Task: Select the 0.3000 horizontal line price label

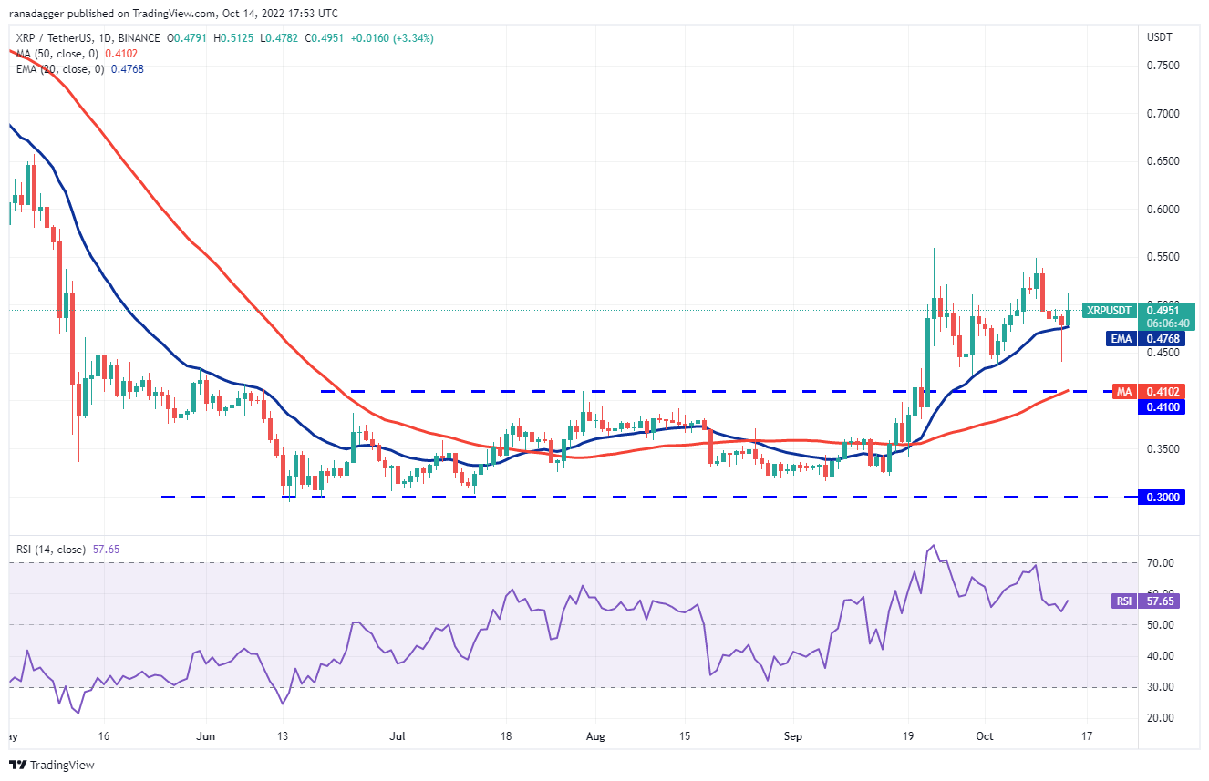Action: (x=1163, y=498)
